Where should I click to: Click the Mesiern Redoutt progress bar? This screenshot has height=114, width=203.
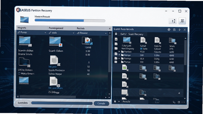coord(70,21)
